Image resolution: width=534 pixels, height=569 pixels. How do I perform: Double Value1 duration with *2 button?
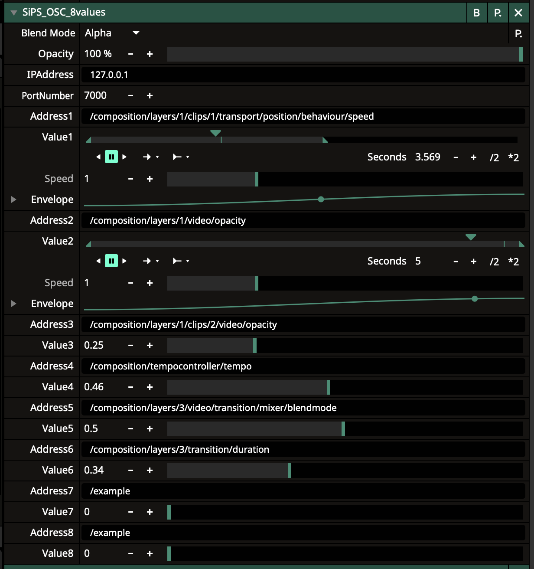pos(513,157)
